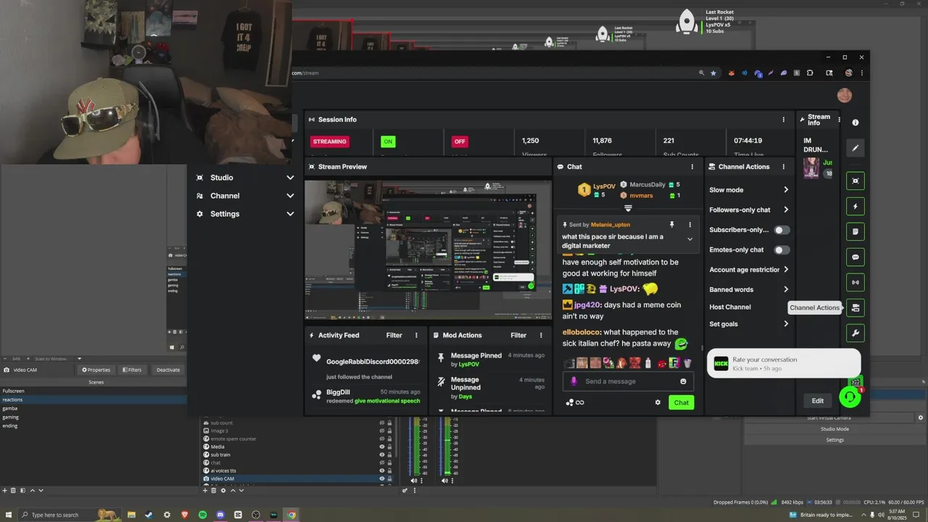Open the green support chat bubble

(850, 397)
